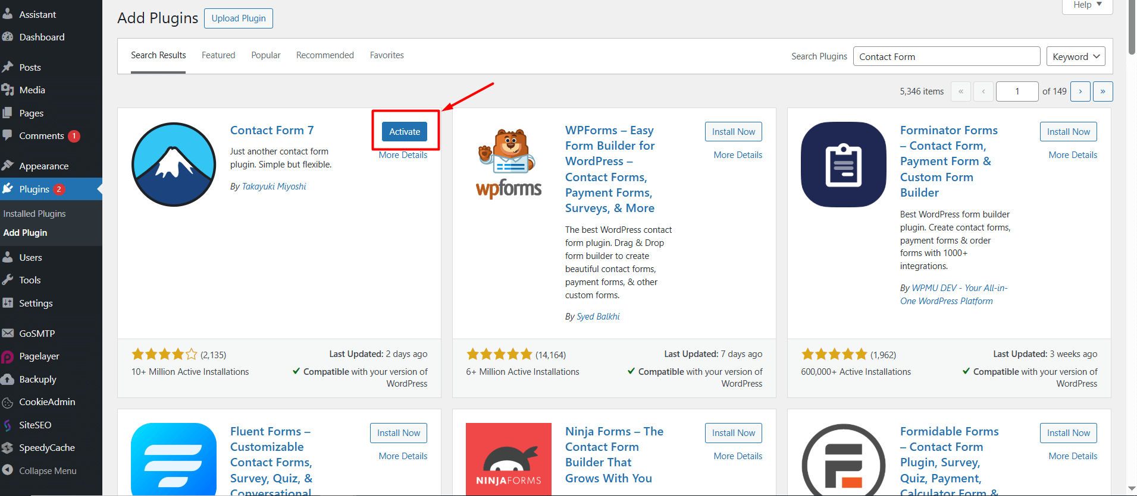The width and height of the screenshot is (1137, 496).
Task: Switch to the Featured tab
Action: (x=218, y=55)
